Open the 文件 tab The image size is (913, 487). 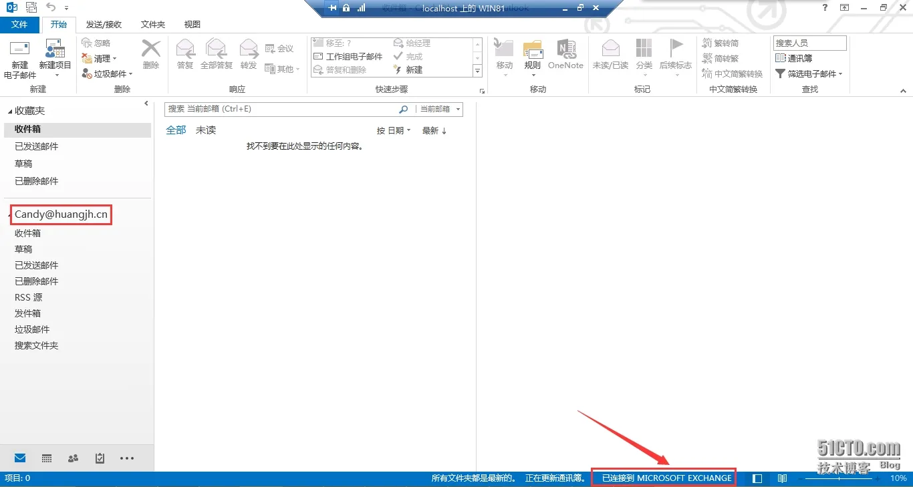click(x=20, y=25)
